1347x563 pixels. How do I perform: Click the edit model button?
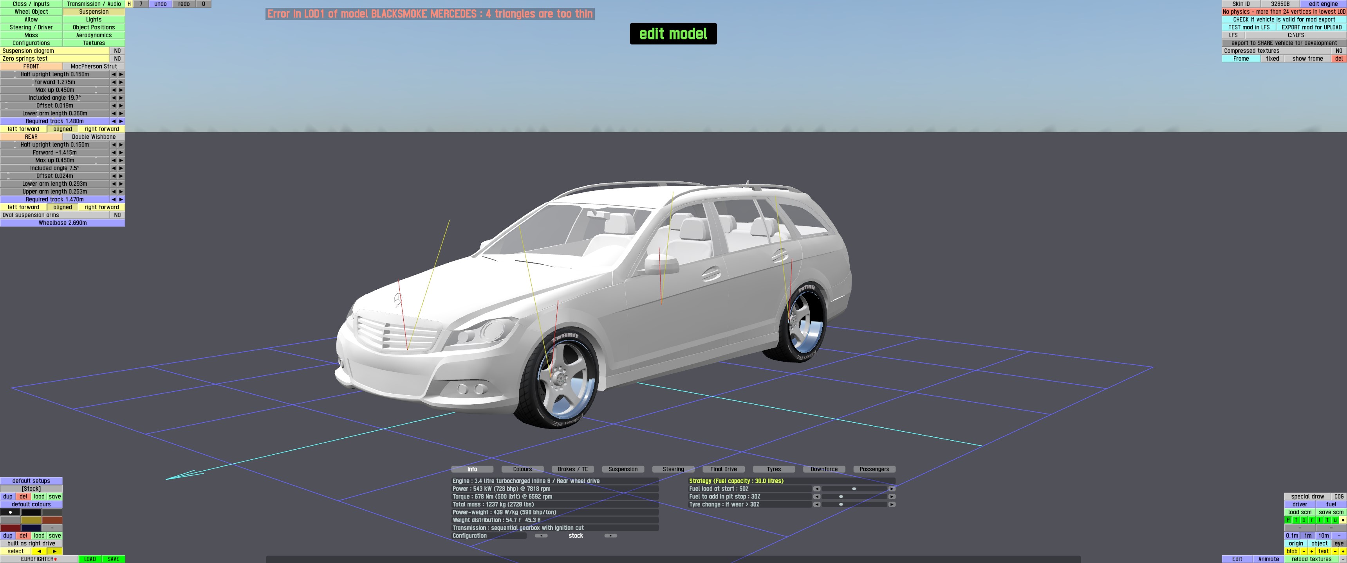point(672,34)
